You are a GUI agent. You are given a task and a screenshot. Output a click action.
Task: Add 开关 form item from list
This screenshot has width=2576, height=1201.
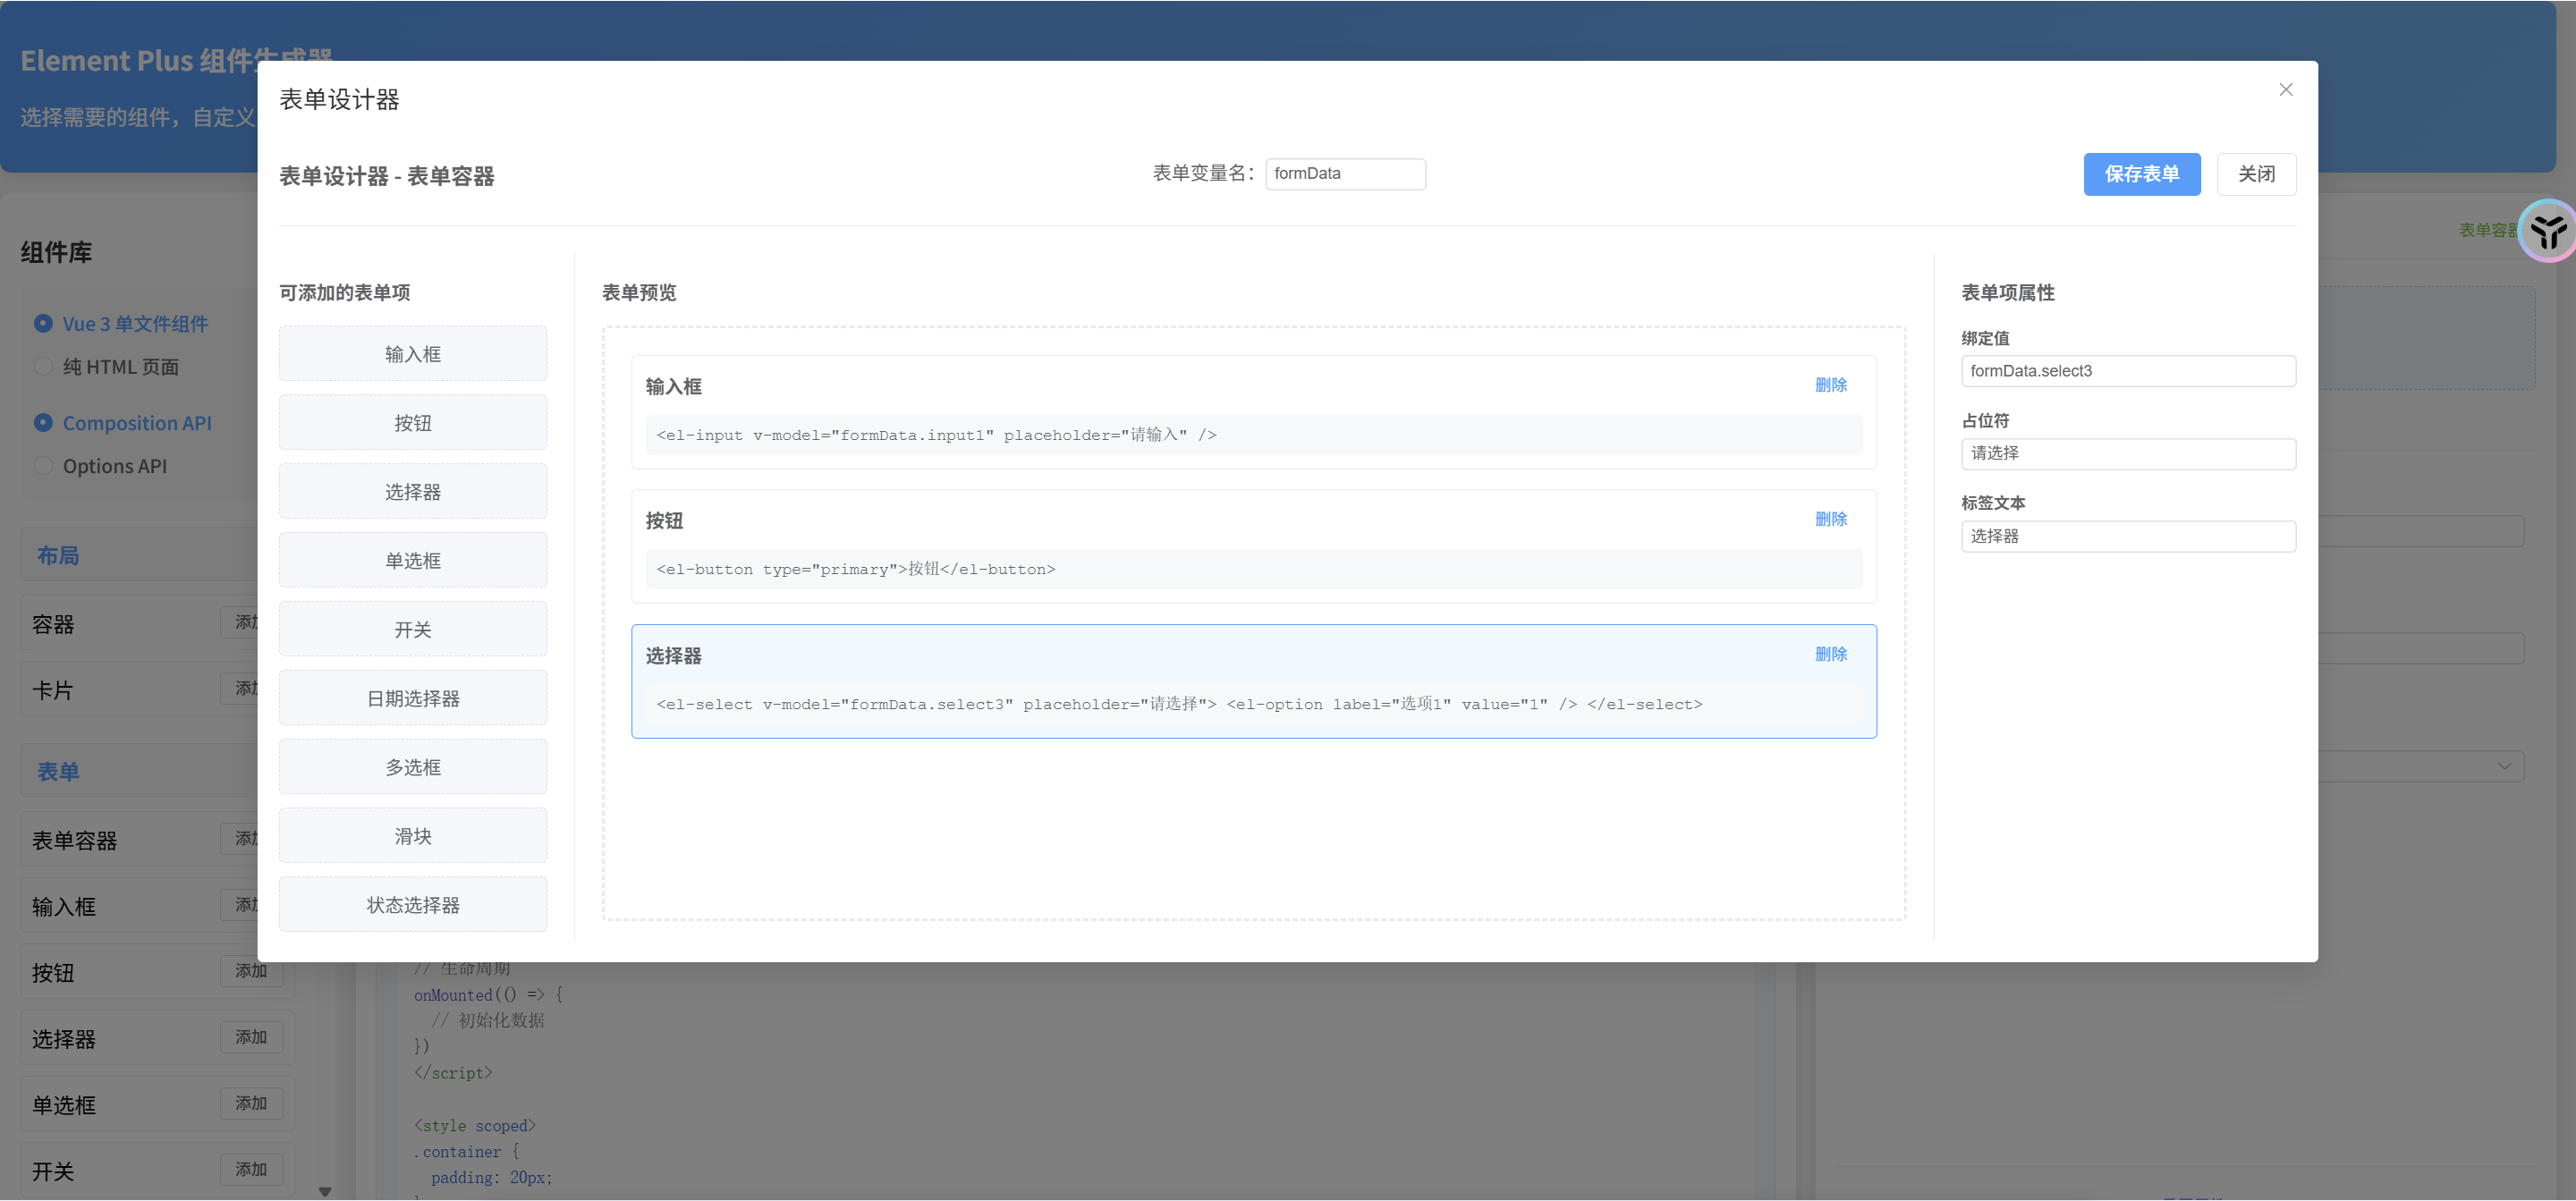(x=412, y=630)
